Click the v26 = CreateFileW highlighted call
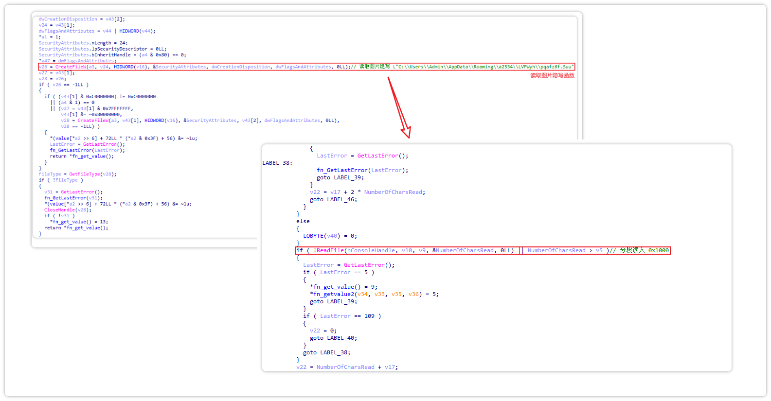Viewport: 771px width, 401px height. (x=70, y=67)
